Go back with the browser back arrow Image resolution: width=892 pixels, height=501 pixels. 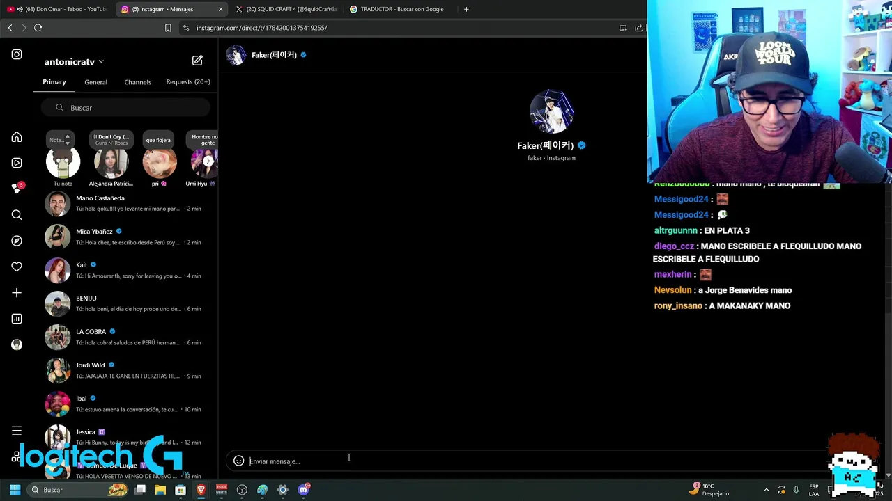tap(10, 28)
